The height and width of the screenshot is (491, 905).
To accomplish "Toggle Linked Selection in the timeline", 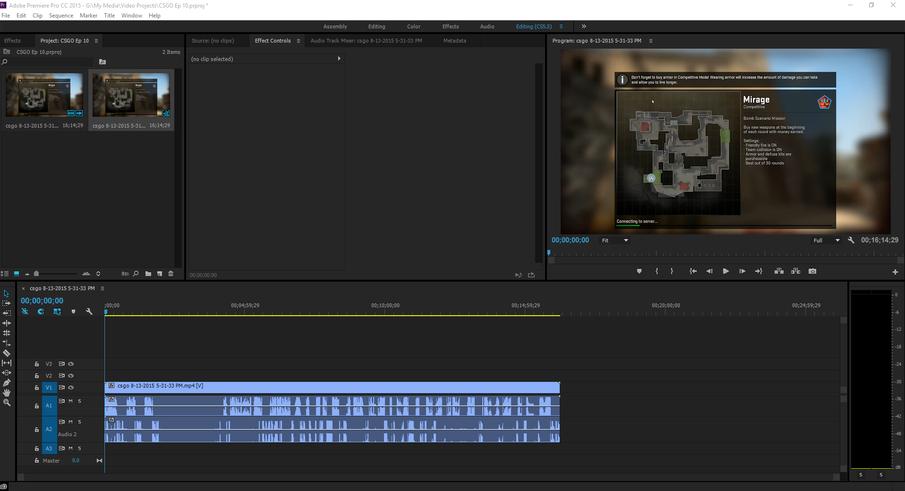I will pyautogui.click(x=57, y=311).
